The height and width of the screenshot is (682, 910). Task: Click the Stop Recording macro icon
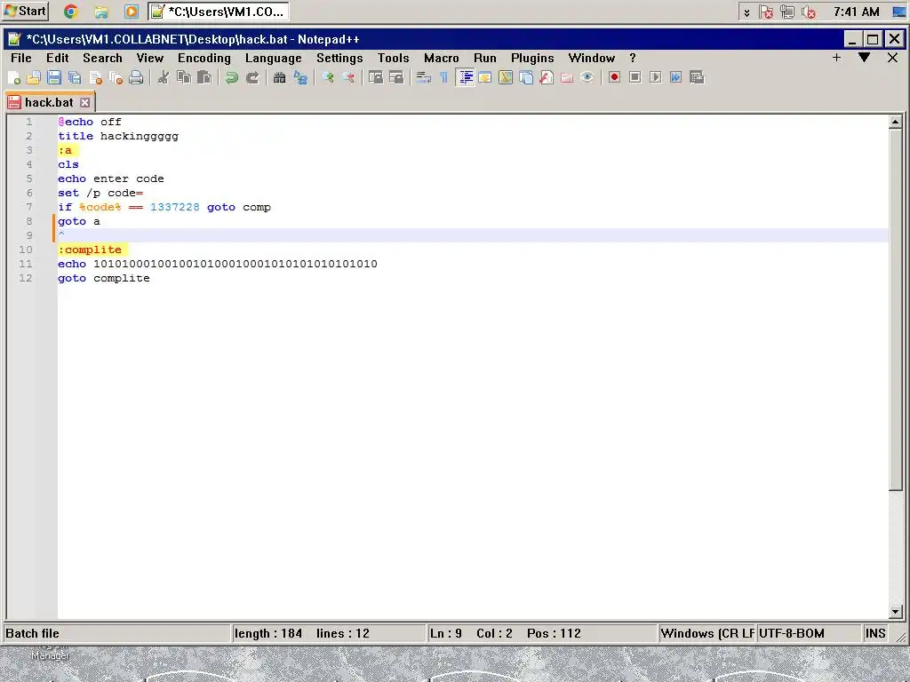(635, 78)
